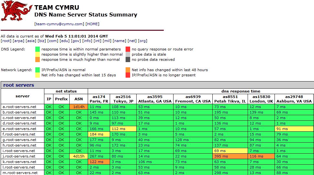Select the h.root-servers.net row label
314x175 pixels.
[x=19, y=145]
